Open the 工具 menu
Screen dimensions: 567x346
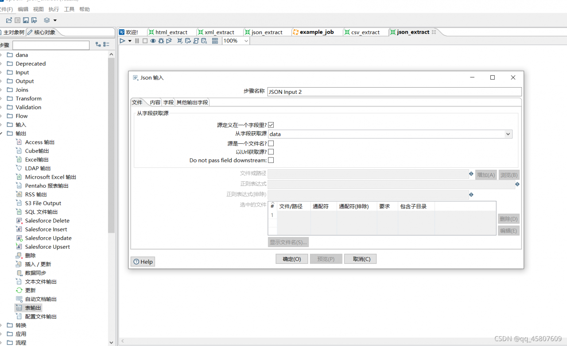tap(69, 9)
